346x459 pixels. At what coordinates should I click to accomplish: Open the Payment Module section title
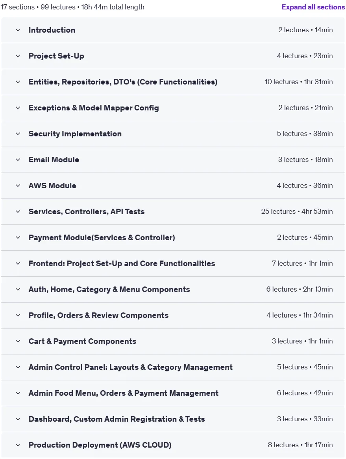(102, 237)
